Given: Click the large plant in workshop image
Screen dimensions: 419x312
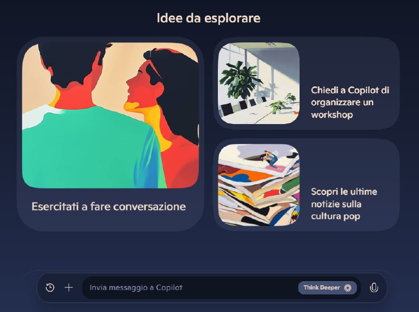Looking at the screenshot, I should (x=239, y=80).
